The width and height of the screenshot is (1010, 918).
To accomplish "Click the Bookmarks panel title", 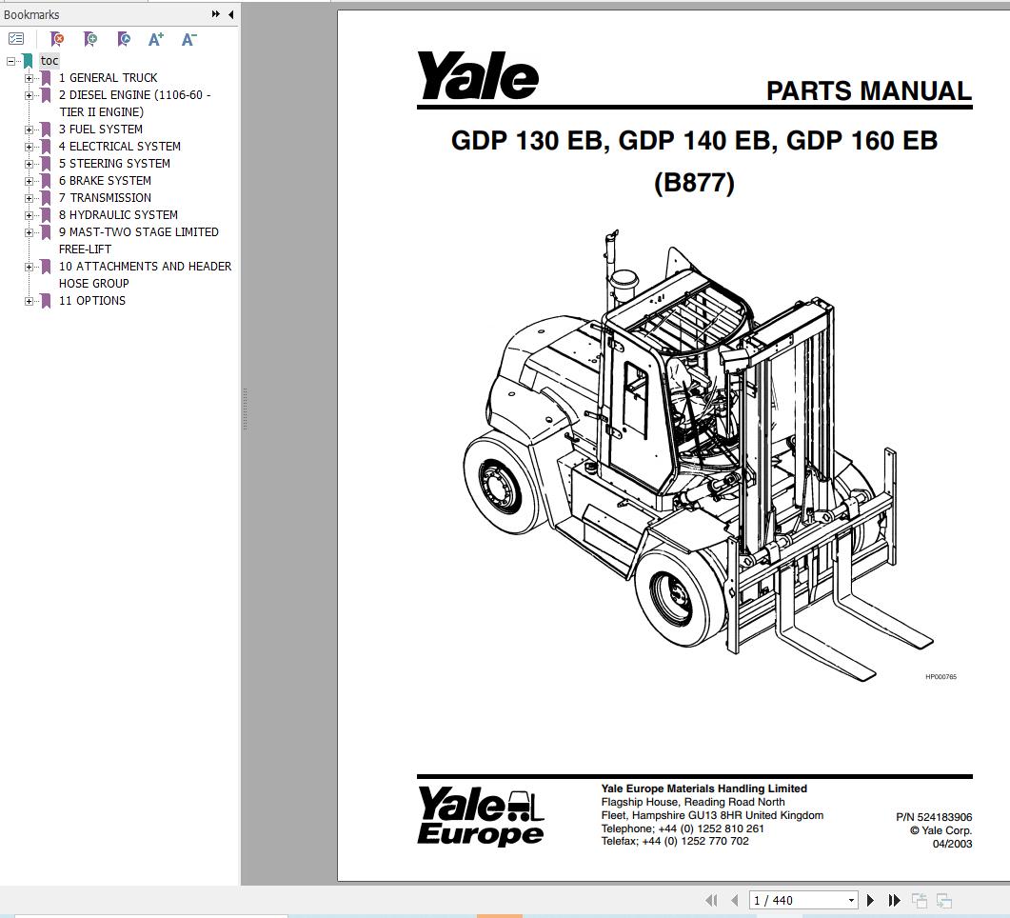I will pos(31,14).
